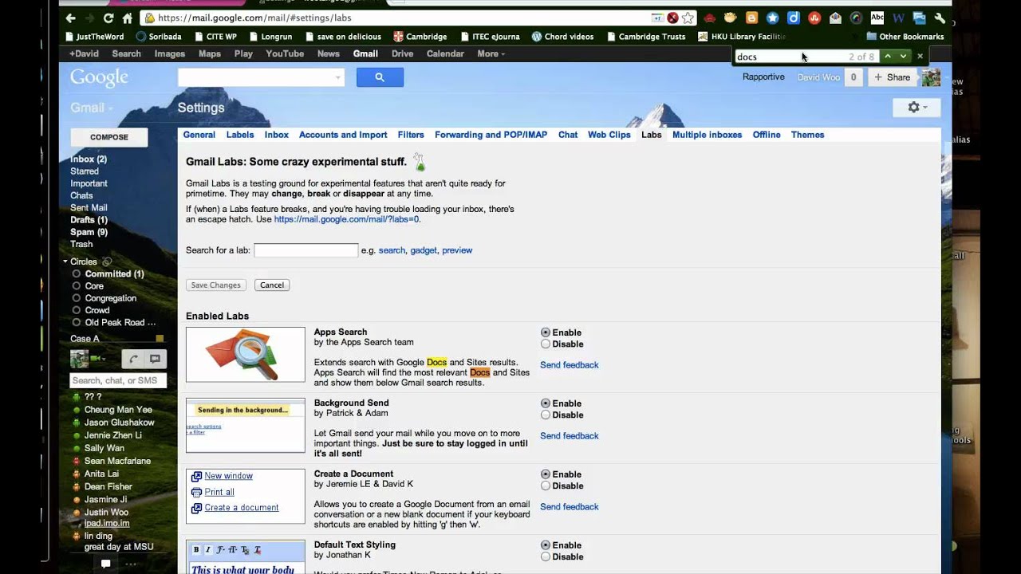Enable the Create a Document lab

(x=546, y=474)
